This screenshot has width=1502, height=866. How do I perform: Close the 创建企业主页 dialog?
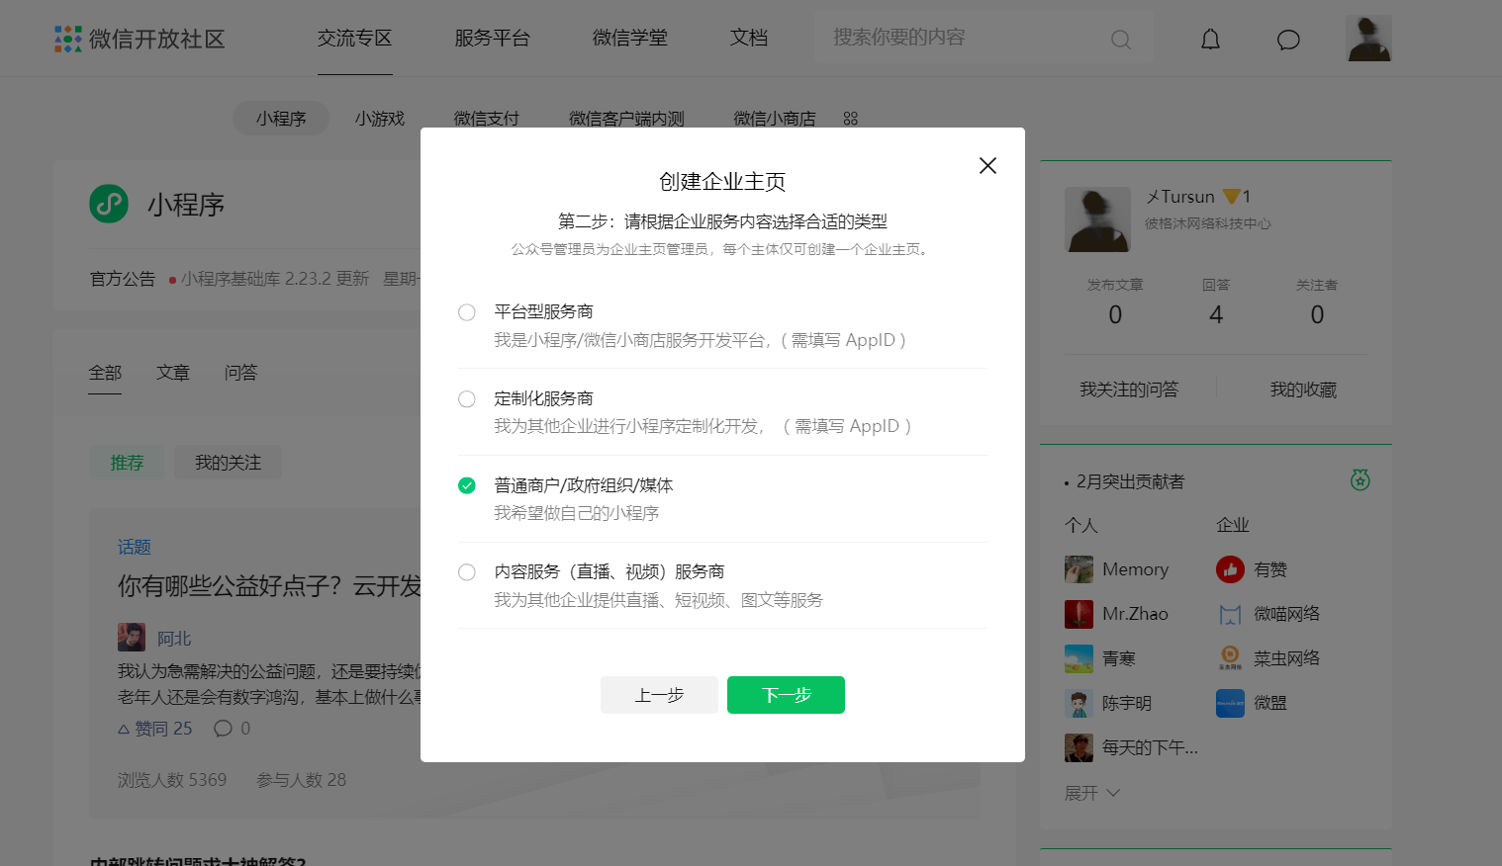point(987,166)
